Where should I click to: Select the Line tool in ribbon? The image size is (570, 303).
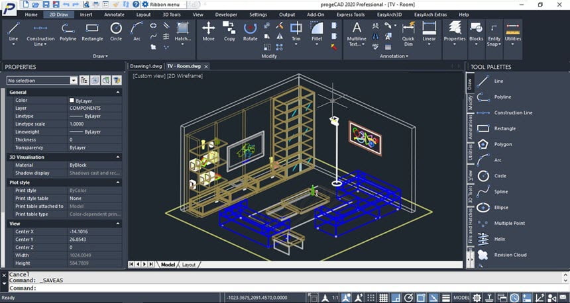pos(13,32)
